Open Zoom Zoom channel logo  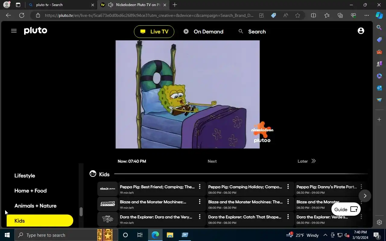pos(108,204)
